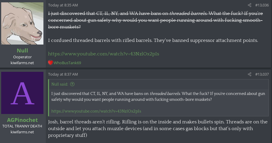Click kiwifarms.net under AGPinochet's username
Image resolution: width=272 pixels, height=143 pixels.
(23, 132)
